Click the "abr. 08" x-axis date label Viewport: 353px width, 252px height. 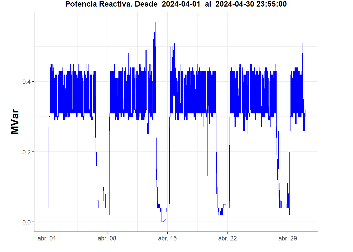point(107,238)
